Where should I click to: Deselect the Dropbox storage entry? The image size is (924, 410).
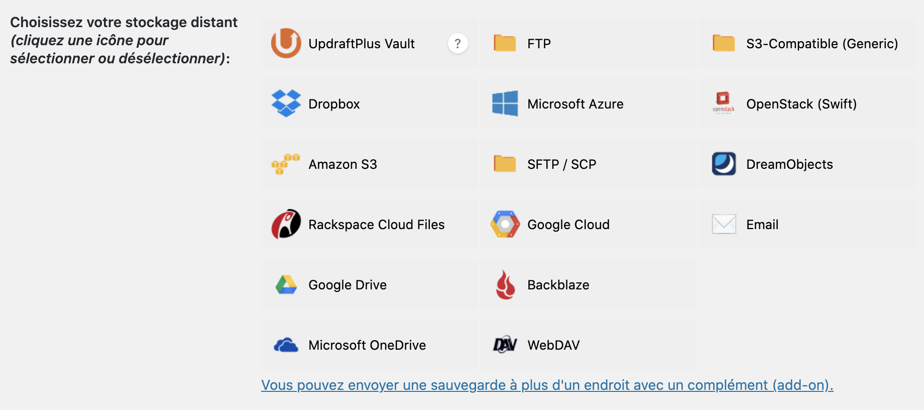click(x=285, y=104)
